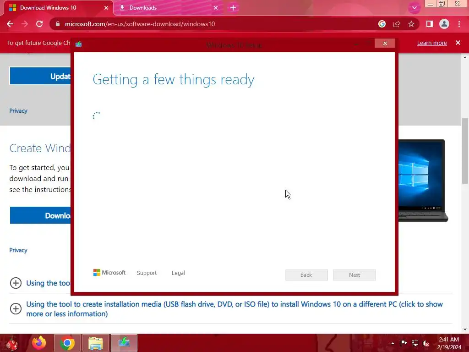Click the Back button in setup dialog

(306, 275)
